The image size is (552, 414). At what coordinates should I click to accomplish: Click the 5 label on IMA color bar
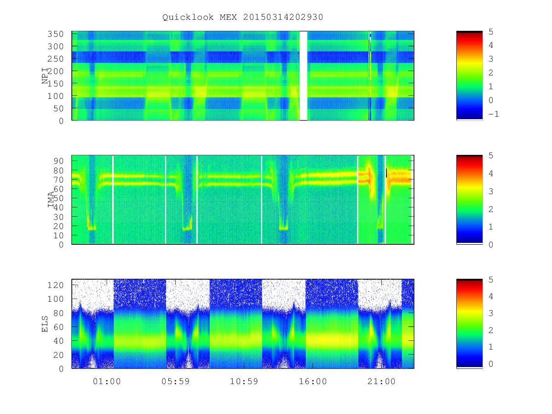tap(490, 155)
